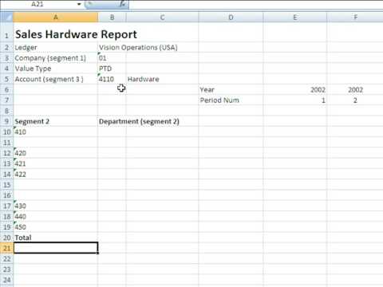Select the cell containing 420
Viewport: 383px width, 287px height.
pos(56,153)
